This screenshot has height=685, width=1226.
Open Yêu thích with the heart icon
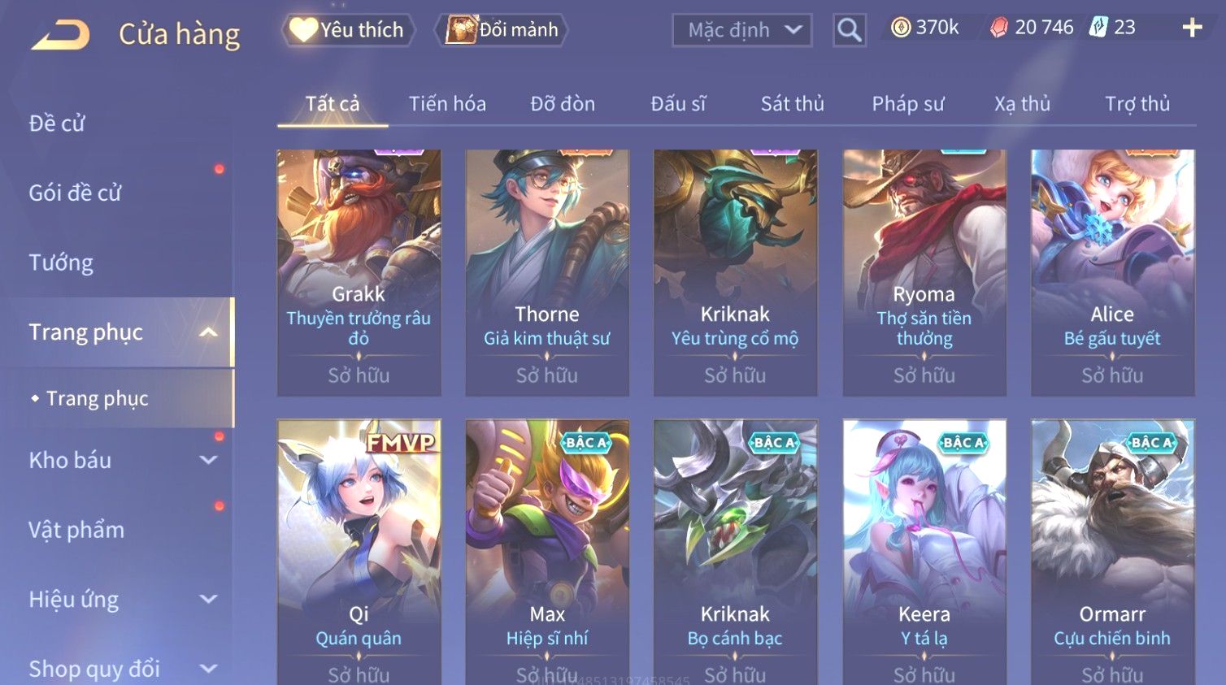point(348,30)
